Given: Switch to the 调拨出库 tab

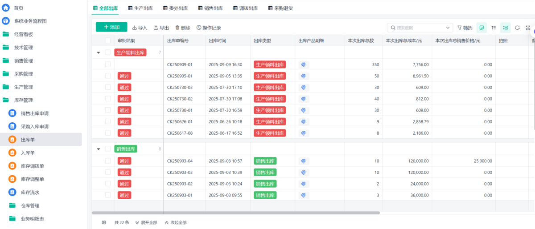Looking at the screenshot, I should coord(245,8).
